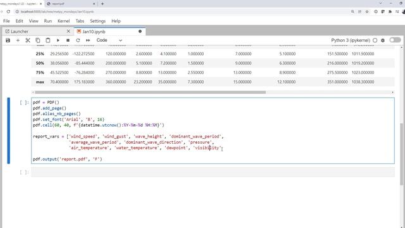Image resolution: width=405 pixels, height=228 pixels.
Task: Insert a cell below with plus icon
Action: (18, 41)
